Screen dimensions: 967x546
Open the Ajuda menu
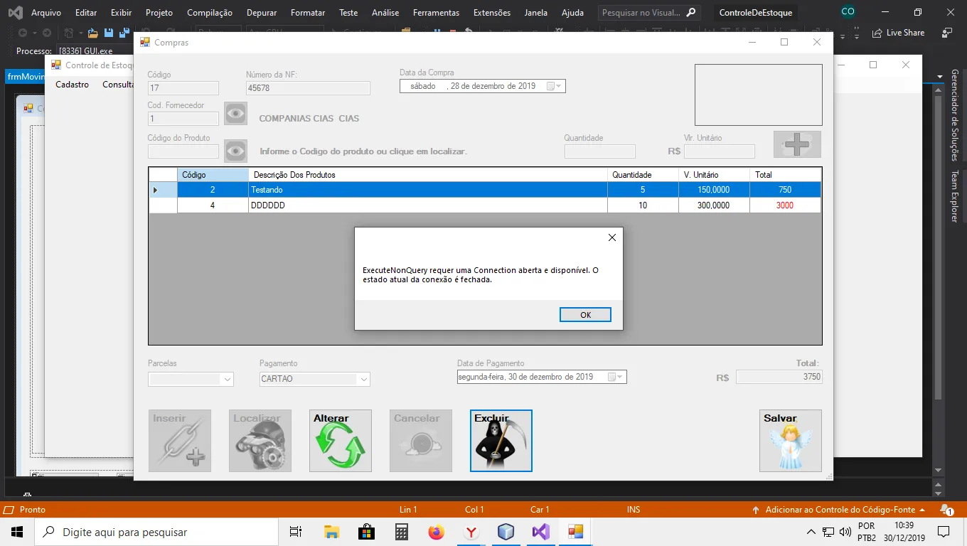click(x=572, y=13)
